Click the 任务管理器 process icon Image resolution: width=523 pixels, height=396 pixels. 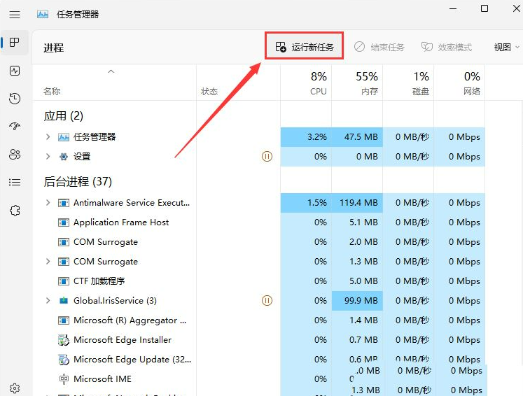coord(64,136)
